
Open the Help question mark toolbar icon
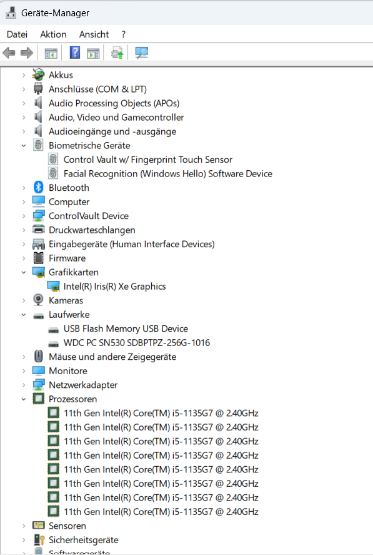coord(74,53)
